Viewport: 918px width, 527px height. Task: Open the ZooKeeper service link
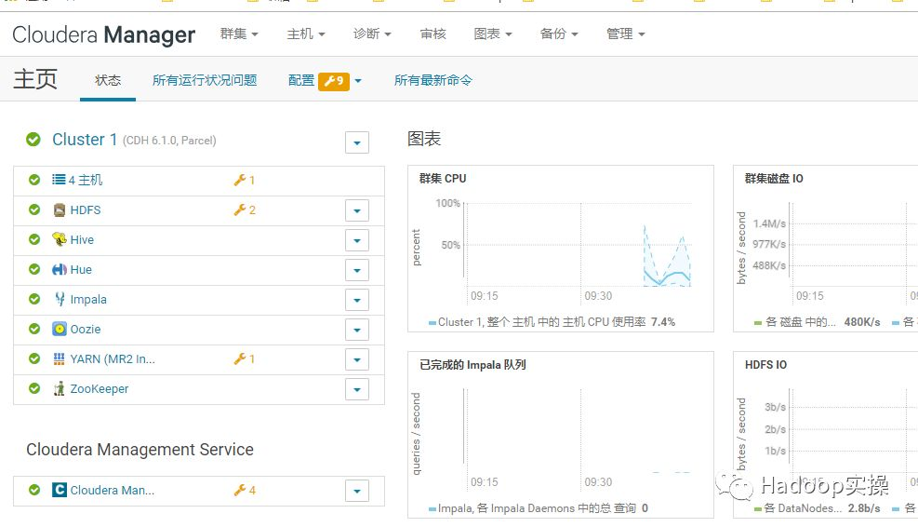[x=99, y=388]
